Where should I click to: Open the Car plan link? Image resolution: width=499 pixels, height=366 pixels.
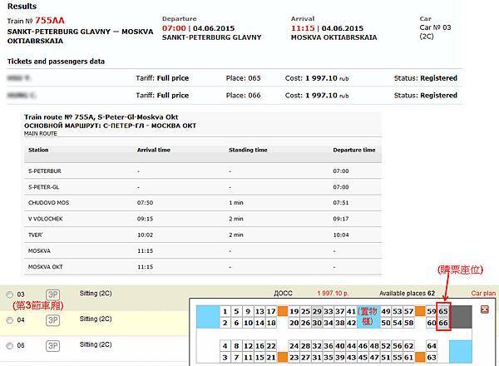483,294
